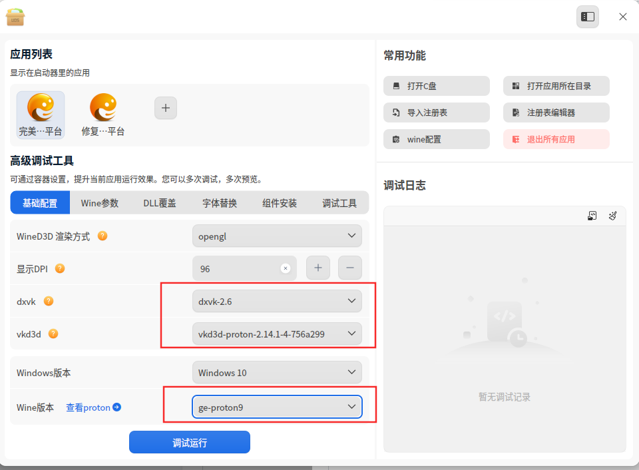The width and height of the screenshot is (639, 470).
Task: Click the 调试日志 heading
Action: (405, 186)
